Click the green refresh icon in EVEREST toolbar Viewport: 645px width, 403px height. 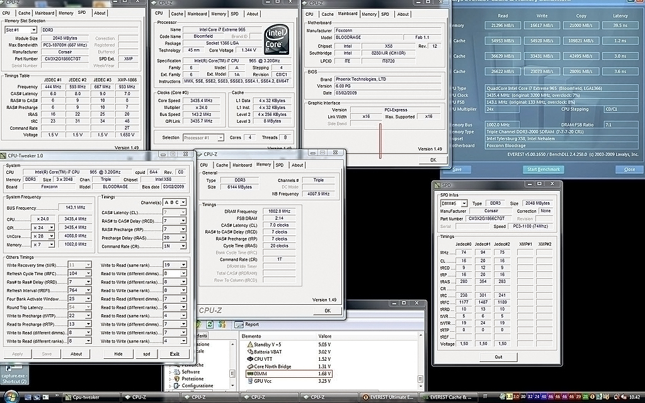[x=210, y=324]
